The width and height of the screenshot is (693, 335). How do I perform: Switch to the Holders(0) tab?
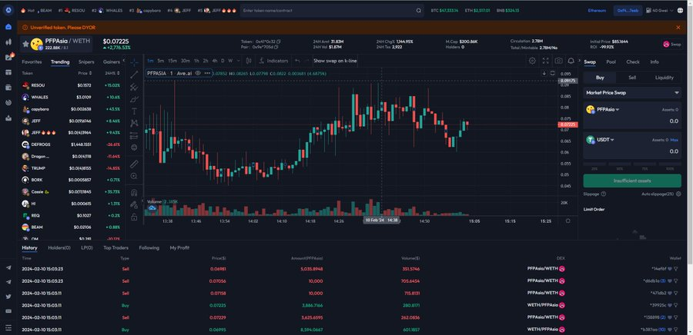click(59, 247)
